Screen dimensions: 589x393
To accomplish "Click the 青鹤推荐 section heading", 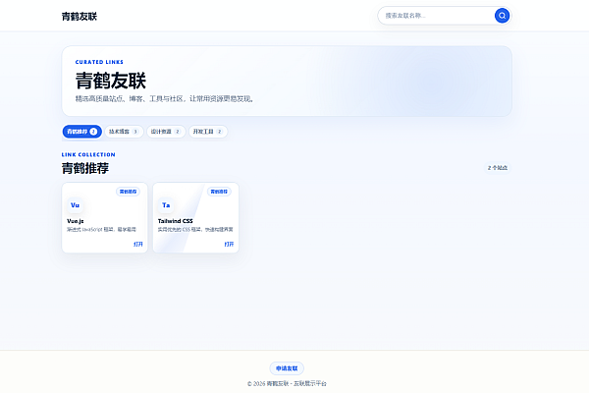I will 85,168.
